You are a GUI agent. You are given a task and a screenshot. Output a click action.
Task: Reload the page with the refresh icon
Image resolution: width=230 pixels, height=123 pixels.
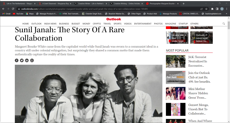point(13,9)
